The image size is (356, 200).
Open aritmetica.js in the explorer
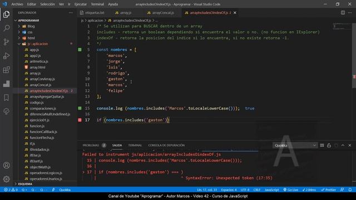pyautogui.click(x=39, y=62)
